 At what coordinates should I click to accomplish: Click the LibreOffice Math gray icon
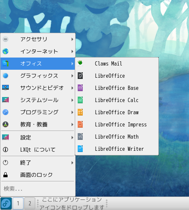pos(80,136)
